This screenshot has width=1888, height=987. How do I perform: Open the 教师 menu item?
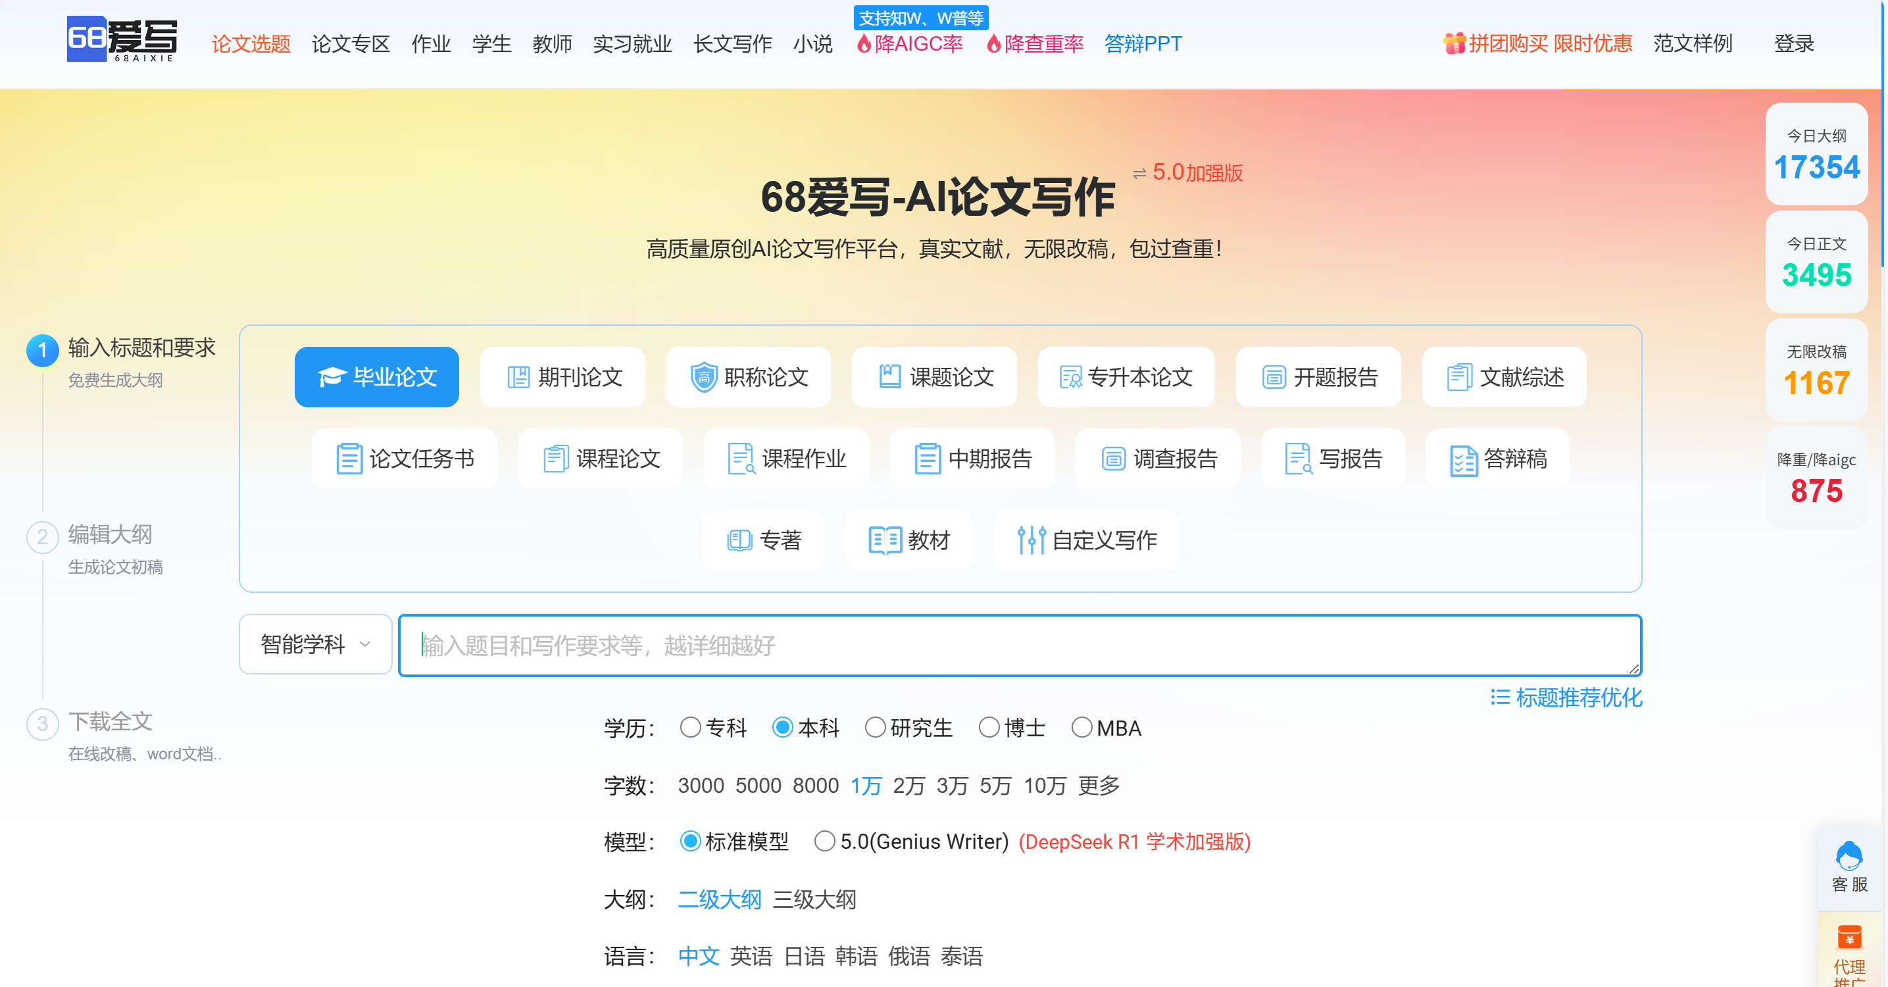pos(553,44)
